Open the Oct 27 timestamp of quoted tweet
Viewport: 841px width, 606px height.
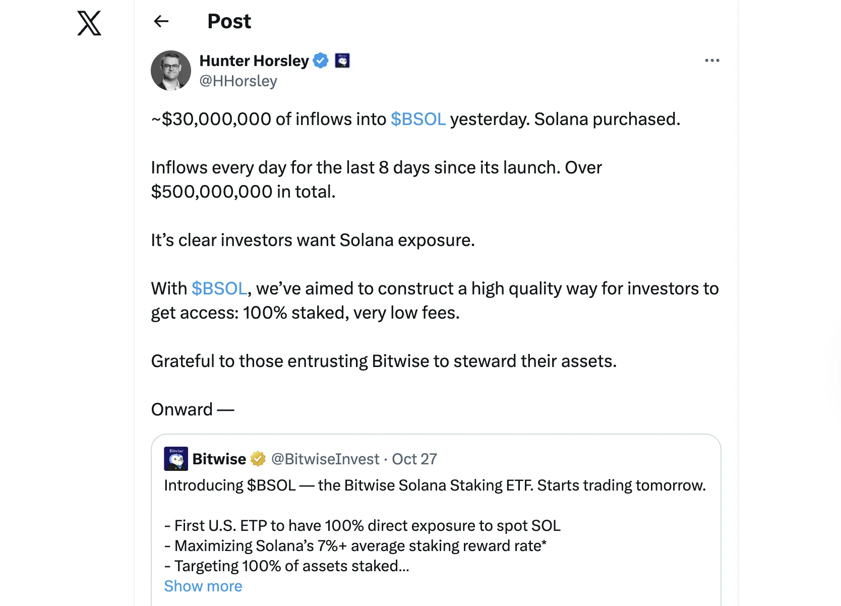(414, 459)
